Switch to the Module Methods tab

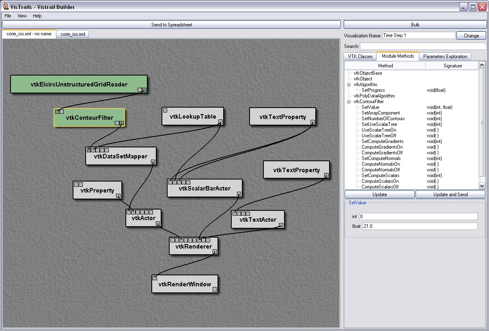[x=398, y=56]
